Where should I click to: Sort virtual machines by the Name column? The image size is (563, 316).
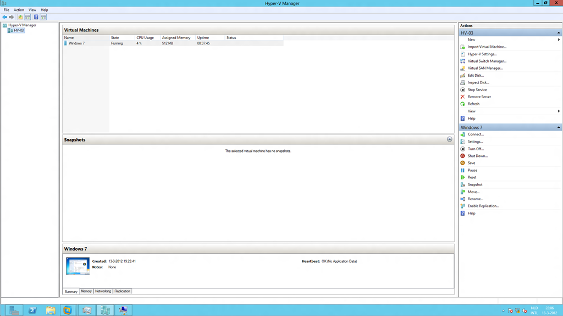point(86,38)
